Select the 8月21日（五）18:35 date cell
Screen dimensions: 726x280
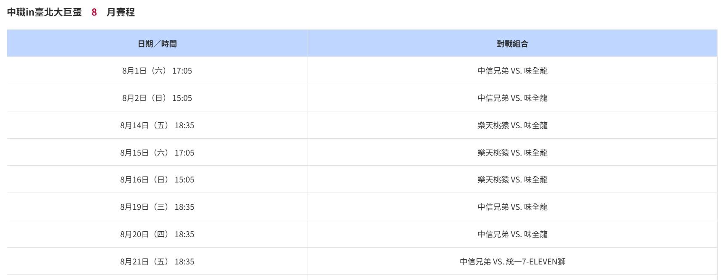[x=157, y=262]
